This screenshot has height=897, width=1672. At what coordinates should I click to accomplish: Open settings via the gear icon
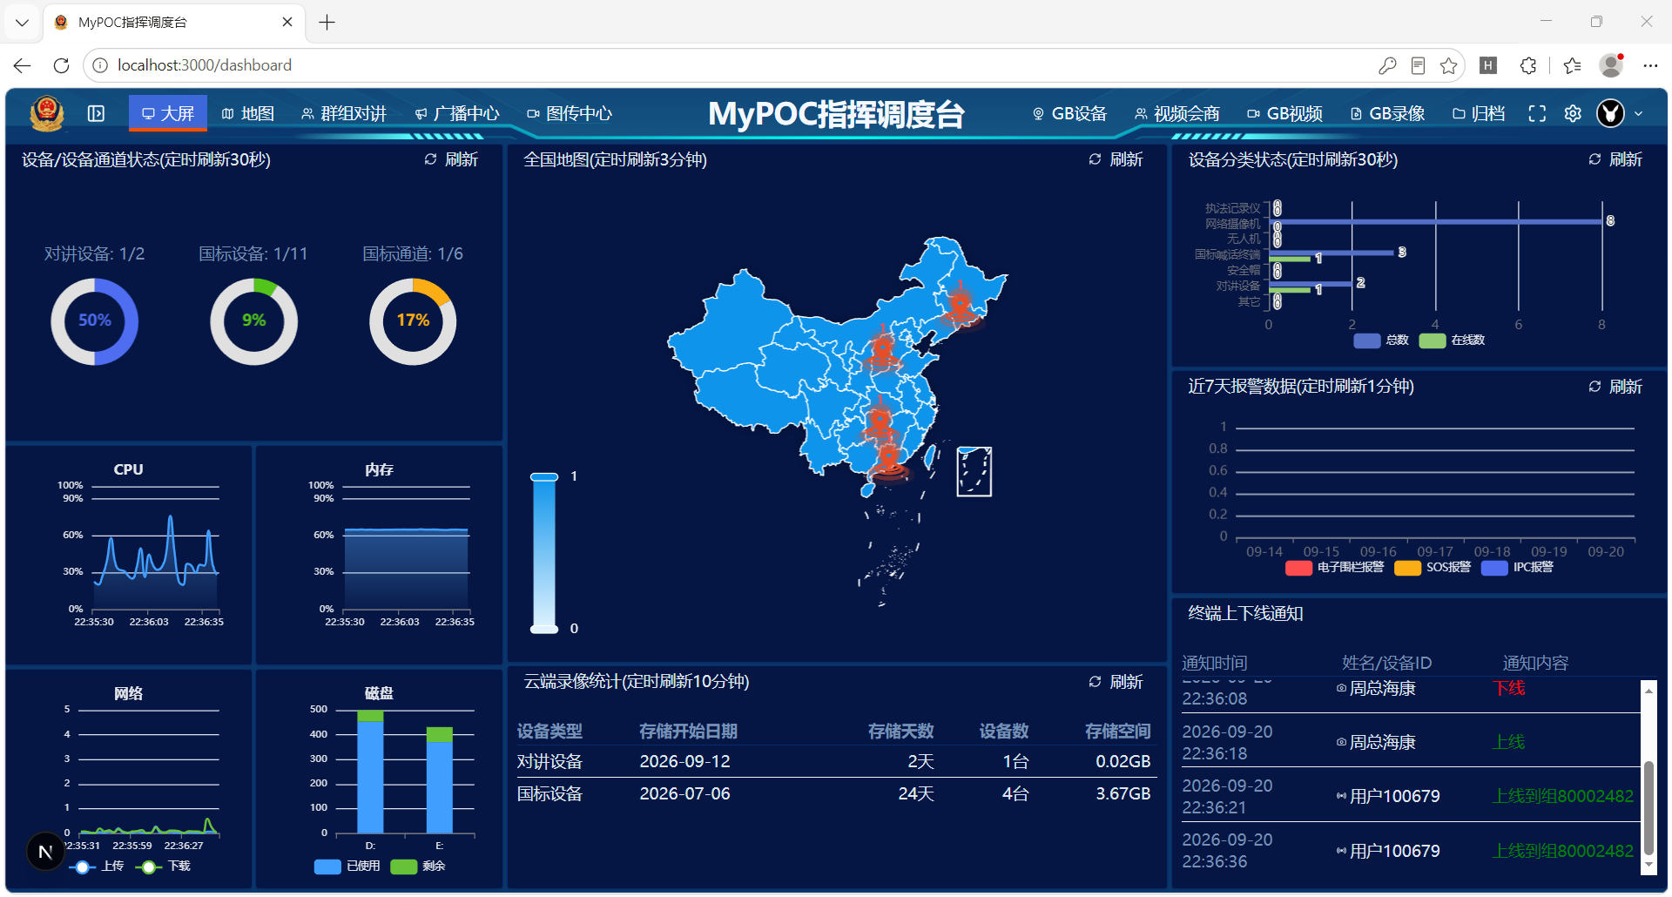pyautogui.click(x=1573, y=113)
